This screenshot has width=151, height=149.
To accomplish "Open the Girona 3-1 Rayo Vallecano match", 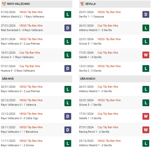I will (17, 57).
